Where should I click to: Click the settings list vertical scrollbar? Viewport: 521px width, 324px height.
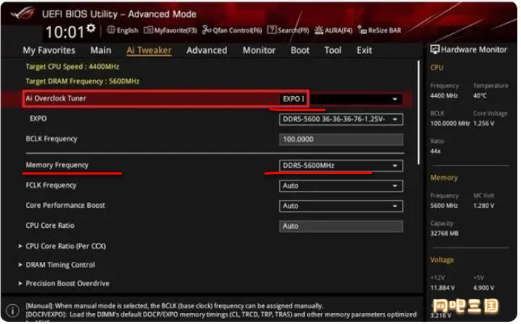(x=419, y=112)
